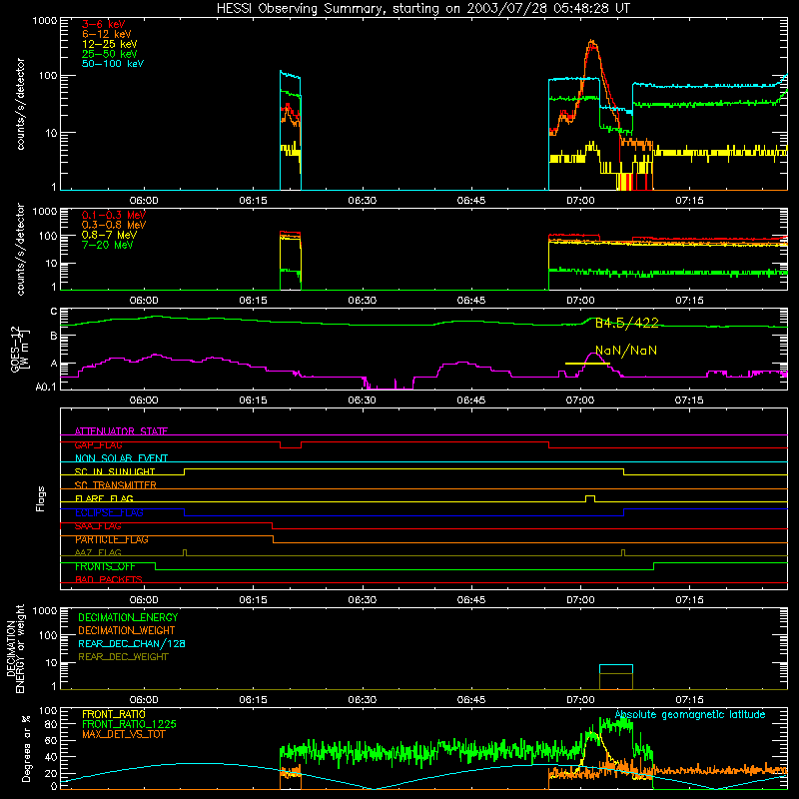Screen dimensions: 799x799
Task: Click the yellow flare-interval bar in GOES plot
Action: pyautogui.click(x=587, y=364)
